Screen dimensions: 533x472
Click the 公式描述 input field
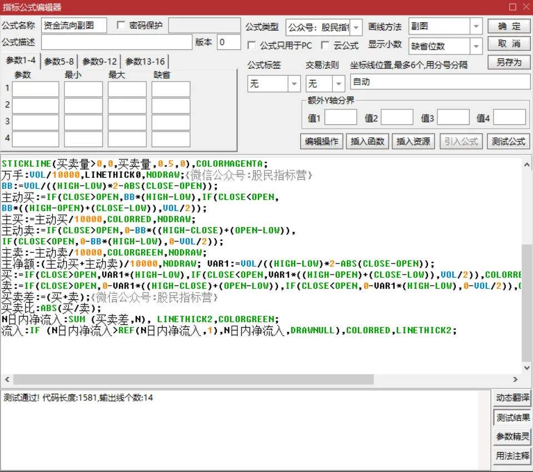point(117,42)
